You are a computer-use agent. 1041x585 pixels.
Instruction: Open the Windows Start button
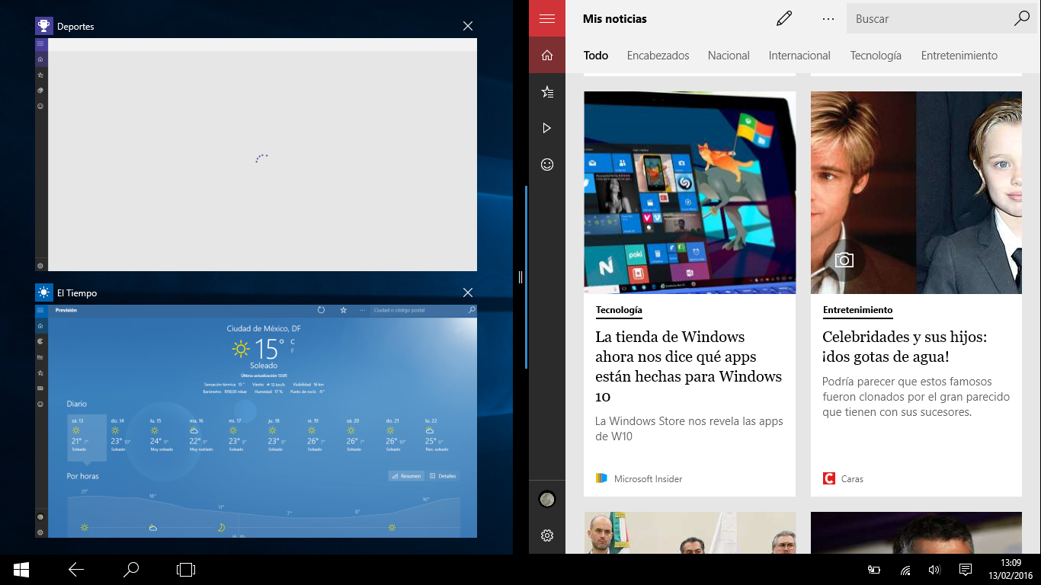pyautogui.click(x=21, y=569)
